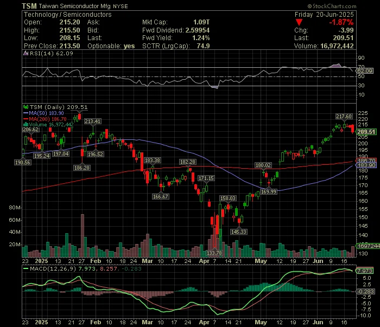Screen dimensions: 380x327
Task: Click the Mkt Cap value 1.09T
Action: point(201,22)
